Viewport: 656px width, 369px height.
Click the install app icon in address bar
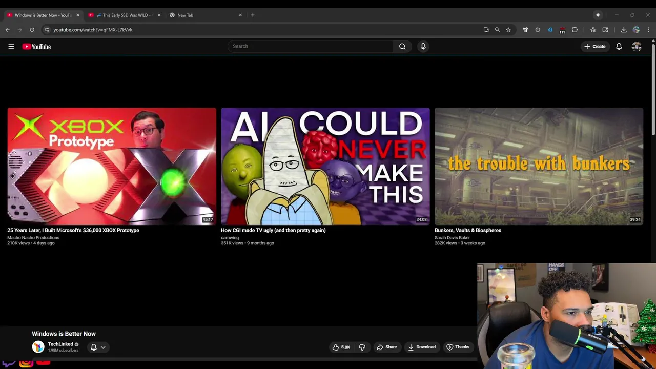(486, 30)
